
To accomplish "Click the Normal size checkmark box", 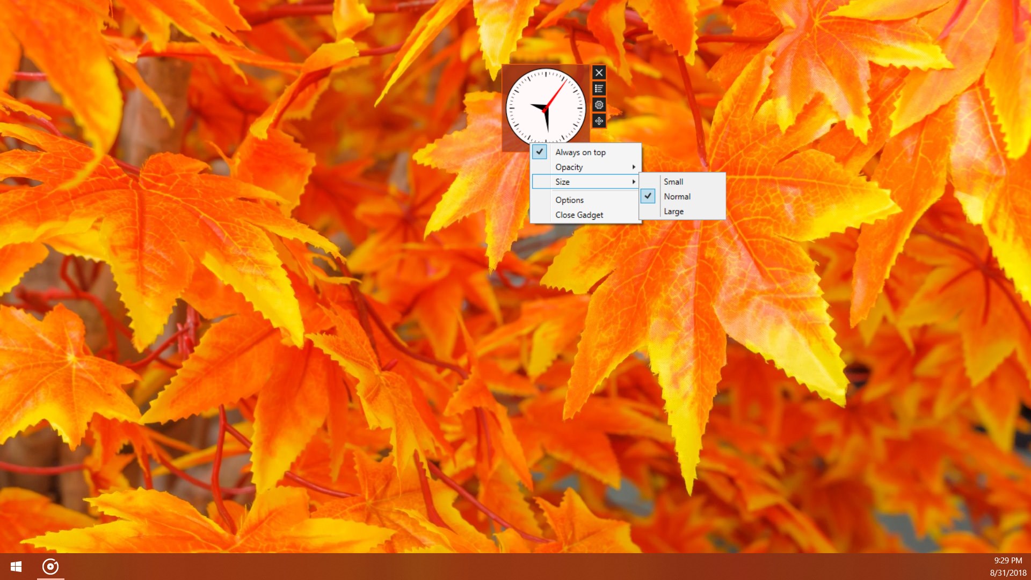I will click(648, 197).
